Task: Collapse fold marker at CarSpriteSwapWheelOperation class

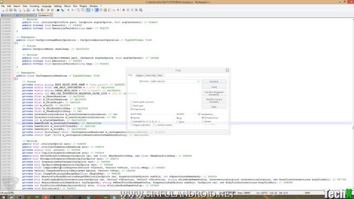Action: pyautogui.click(x=15, y=43)
